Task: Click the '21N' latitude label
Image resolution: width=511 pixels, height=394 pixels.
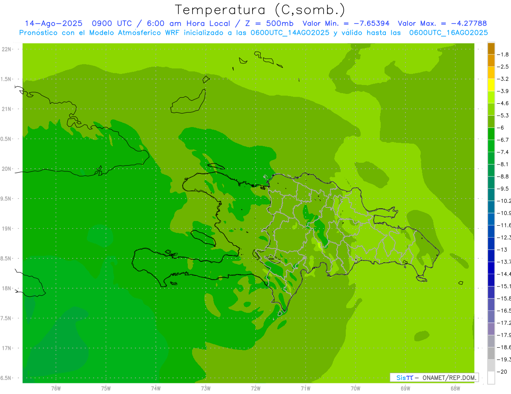Action: click(7, 109)
